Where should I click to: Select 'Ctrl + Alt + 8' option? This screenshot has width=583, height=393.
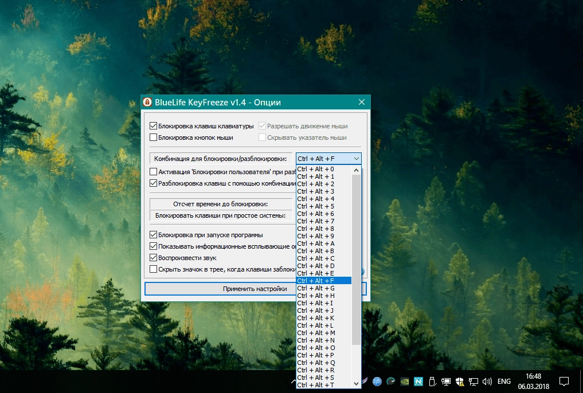pos(324,229)
